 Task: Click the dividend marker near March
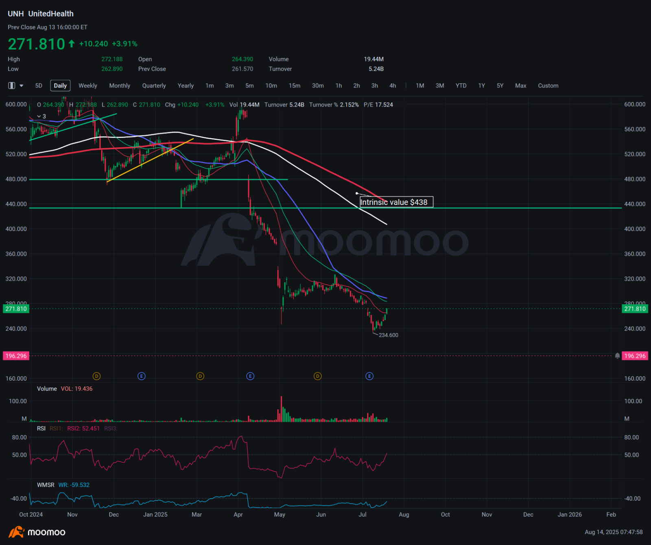point(200,376)
